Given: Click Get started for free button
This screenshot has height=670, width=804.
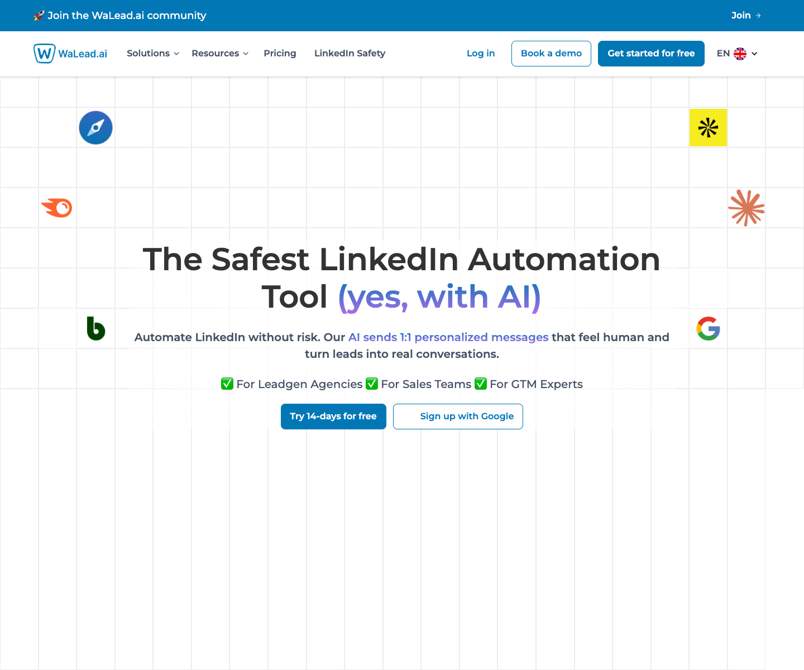Looking at the screenshot, I should 651,54.
